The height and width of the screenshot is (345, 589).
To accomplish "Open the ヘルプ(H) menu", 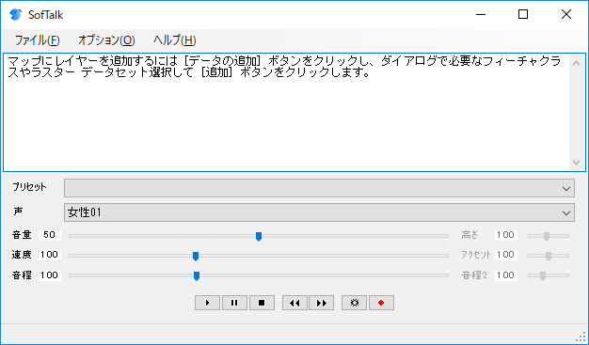I will 175,40.
